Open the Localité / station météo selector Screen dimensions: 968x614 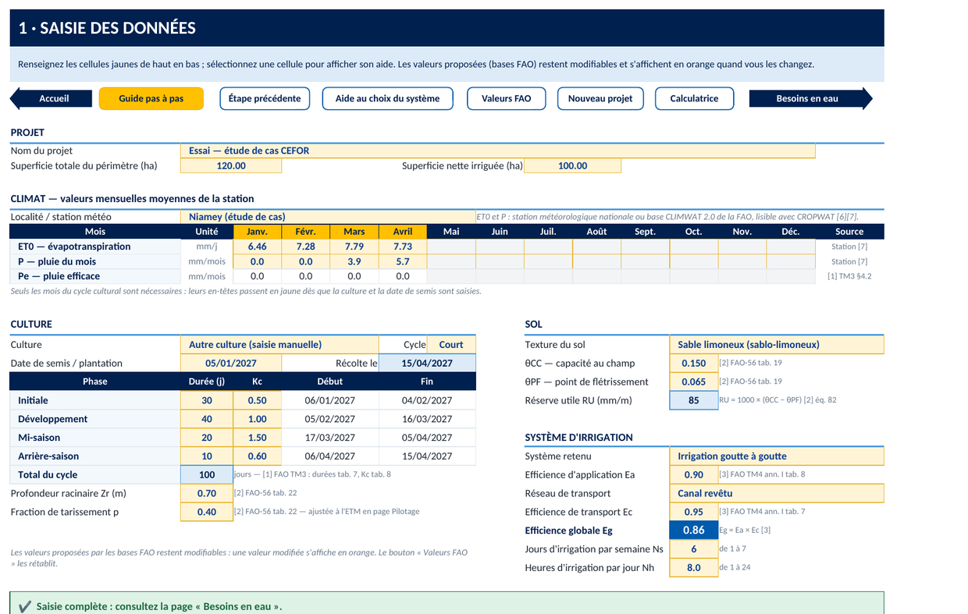[328, 217]
